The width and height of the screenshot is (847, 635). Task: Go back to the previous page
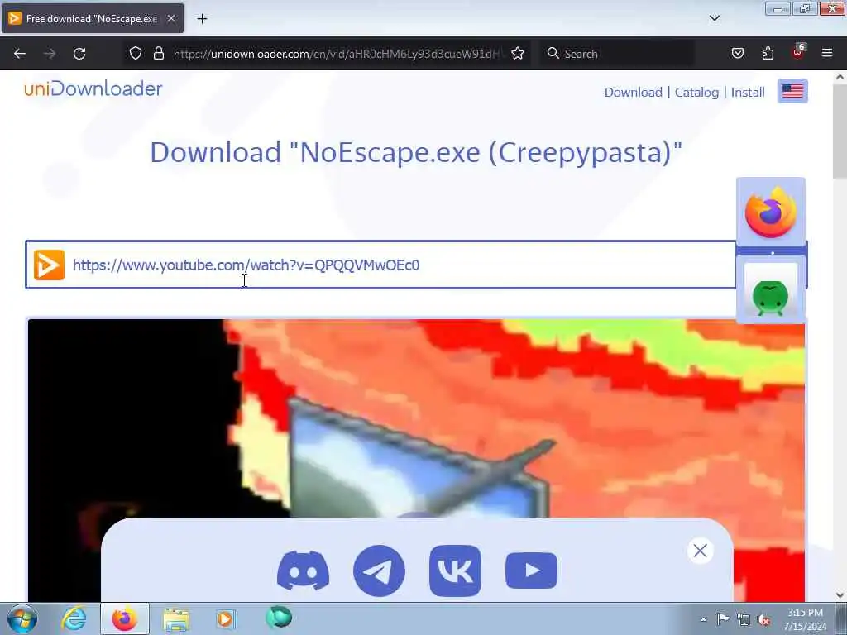tap(20, 54)
